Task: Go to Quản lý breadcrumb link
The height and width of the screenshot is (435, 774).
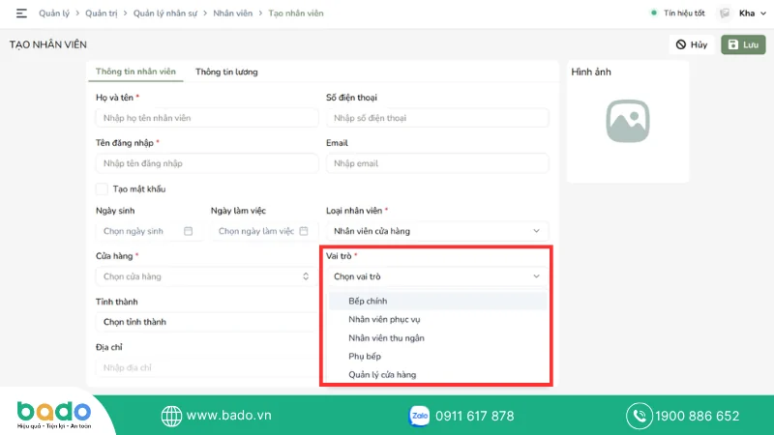Action: tap(54, 14)
